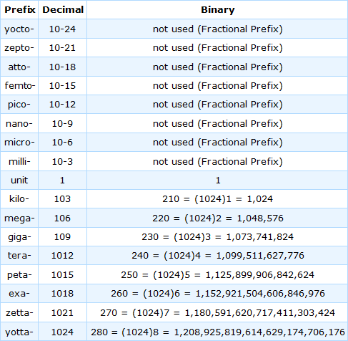The width and height of the screenshot is (348, 341).
Task: Click nano row's 'not used (Fractional Prefix)'
Action: pyautogui.click(x=217, y=123)
